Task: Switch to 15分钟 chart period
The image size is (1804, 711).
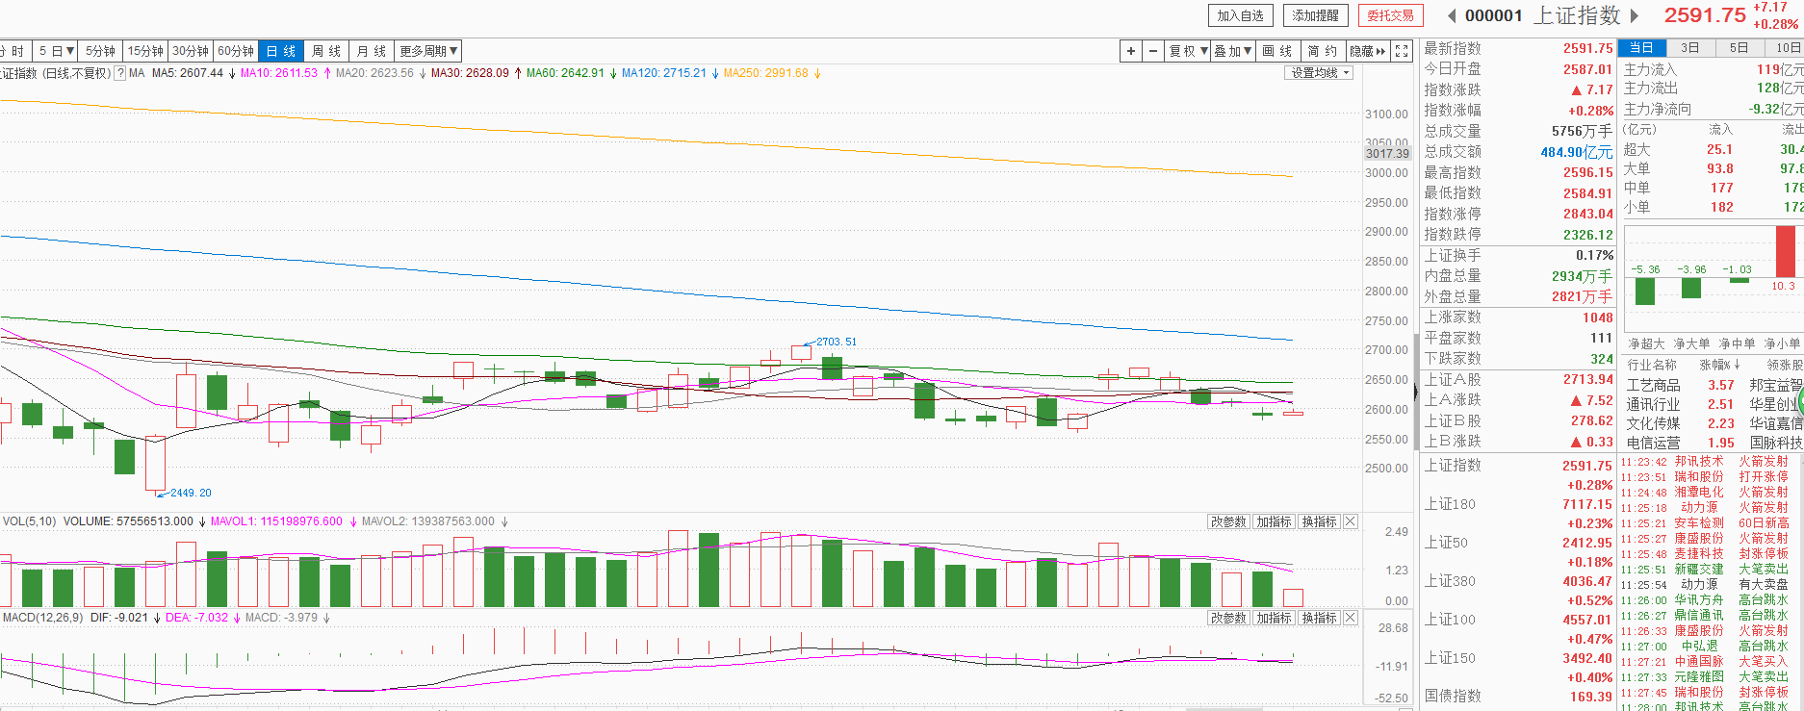Action: (145, 51)
